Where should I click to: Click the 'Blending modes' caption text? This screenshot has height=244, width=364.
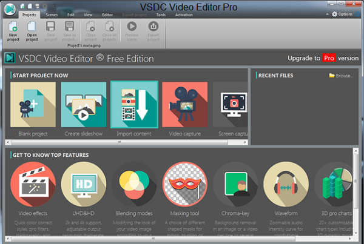point(134,213)
